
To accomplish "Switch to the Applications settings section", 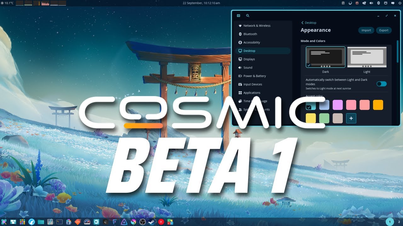I will (x=252, y=93).
